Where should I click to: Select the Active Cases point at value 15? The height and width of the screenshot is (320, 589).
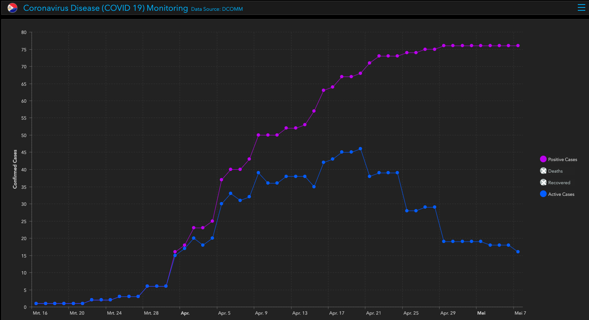coord(175,255)
